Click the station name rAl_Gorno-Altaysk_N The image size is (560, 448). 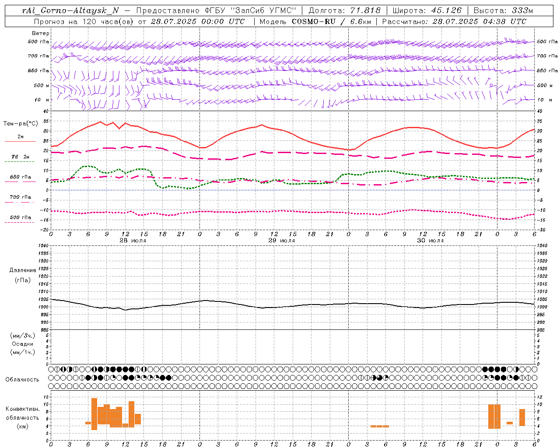pyautogui.click(x=70, y=10)
